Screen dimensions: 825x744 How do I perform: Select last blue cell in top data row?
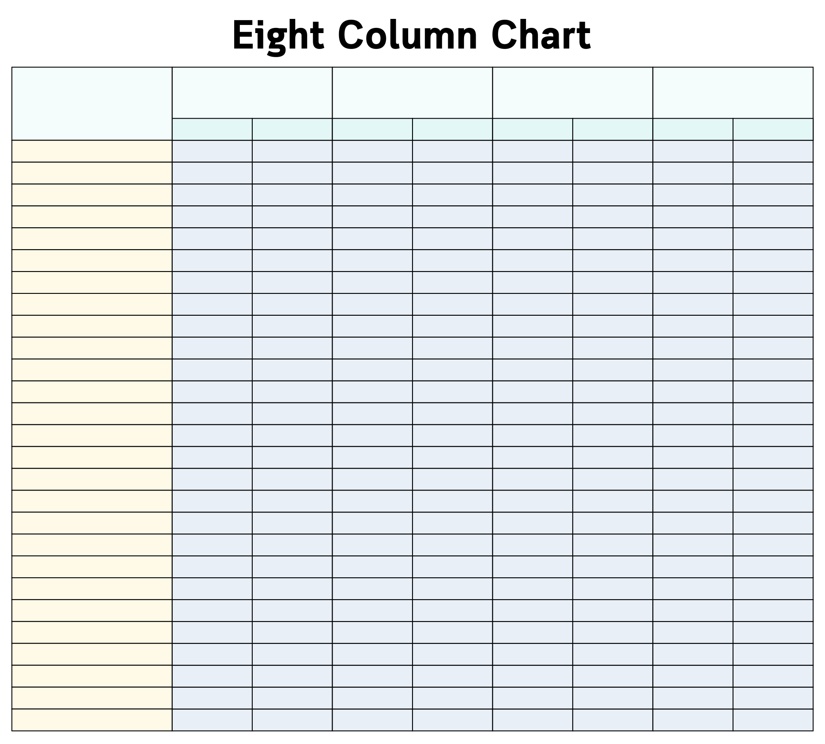tap(773, 151)
